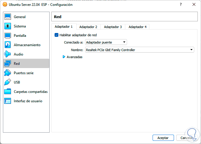Click the Almacenamiento disk icon

[8, 45]
